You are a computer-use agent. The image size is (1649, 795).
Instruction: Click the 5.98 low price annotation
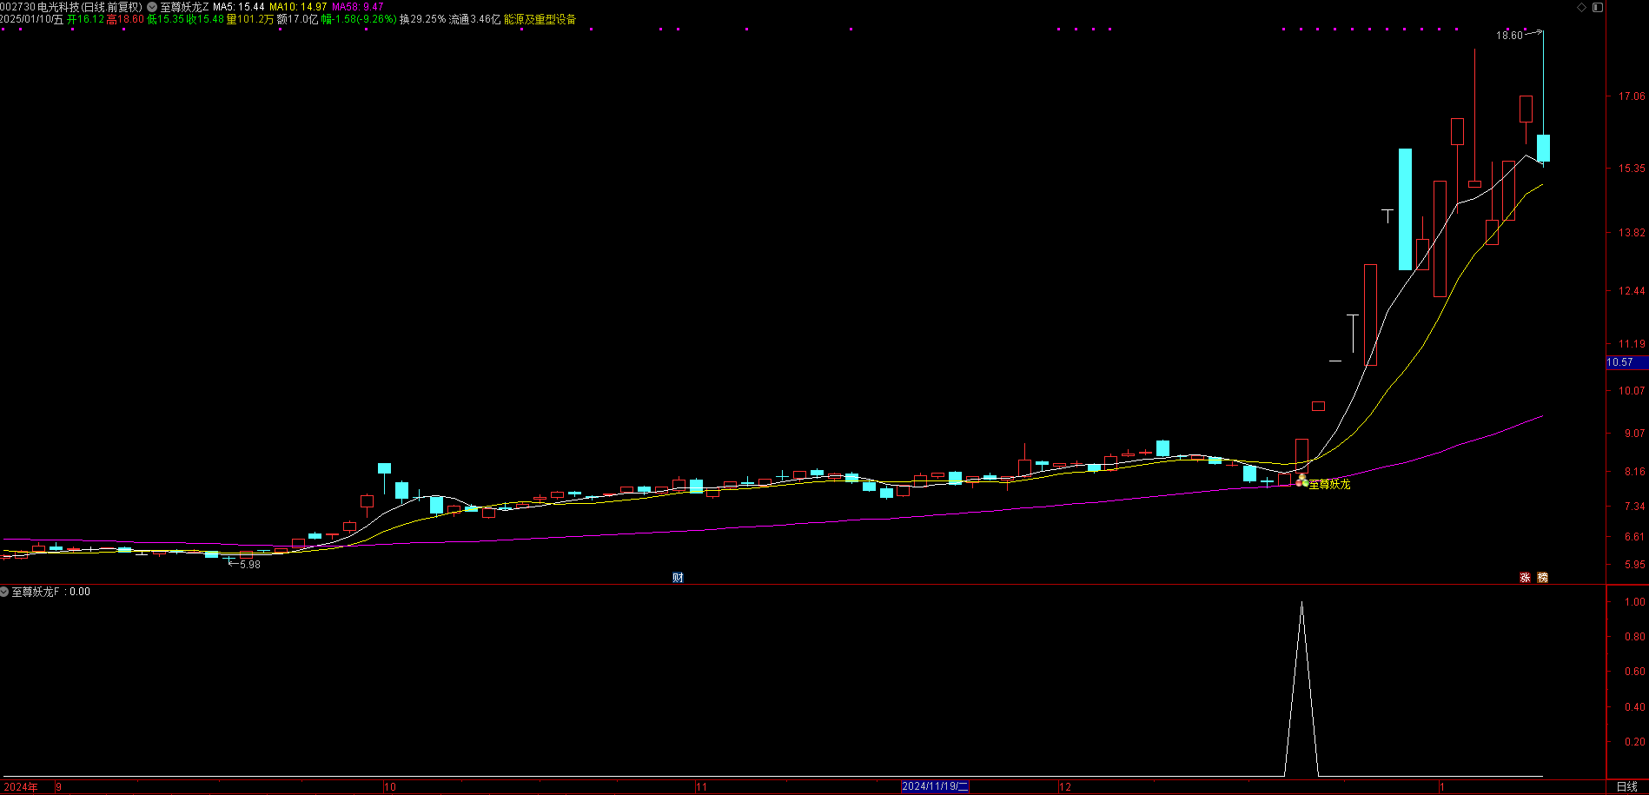click(x=250, y=565)
